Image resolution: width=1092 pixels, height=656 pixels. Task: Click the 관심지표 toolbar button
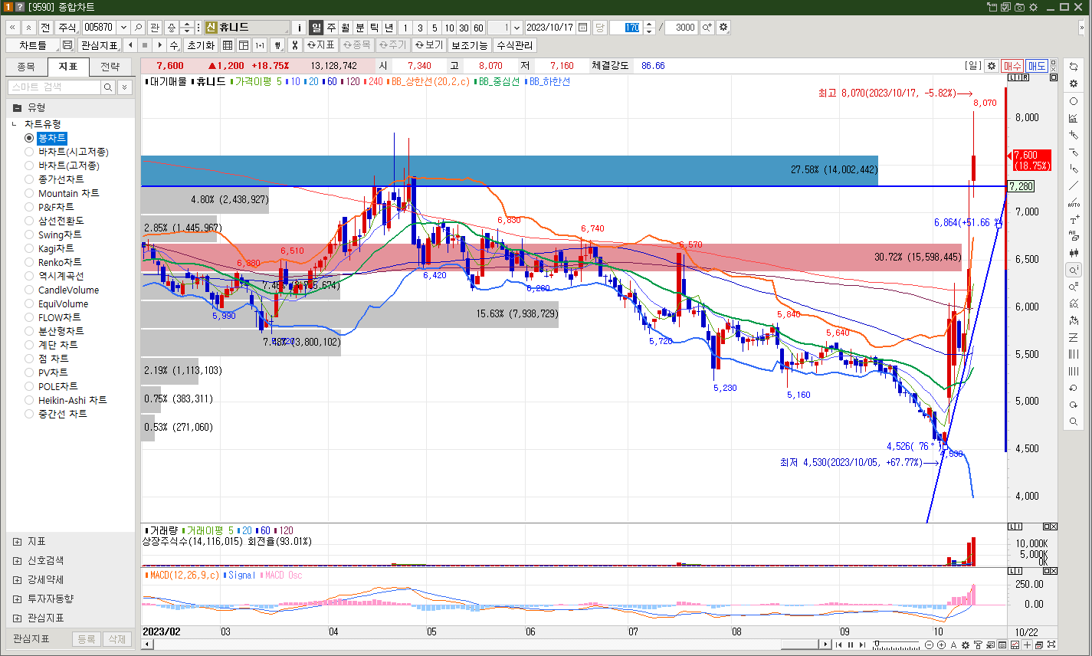[100, 45]
